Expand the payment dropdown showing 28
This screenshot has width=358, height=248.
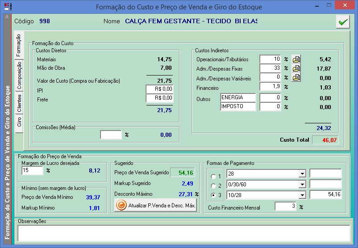coord(302,174)
